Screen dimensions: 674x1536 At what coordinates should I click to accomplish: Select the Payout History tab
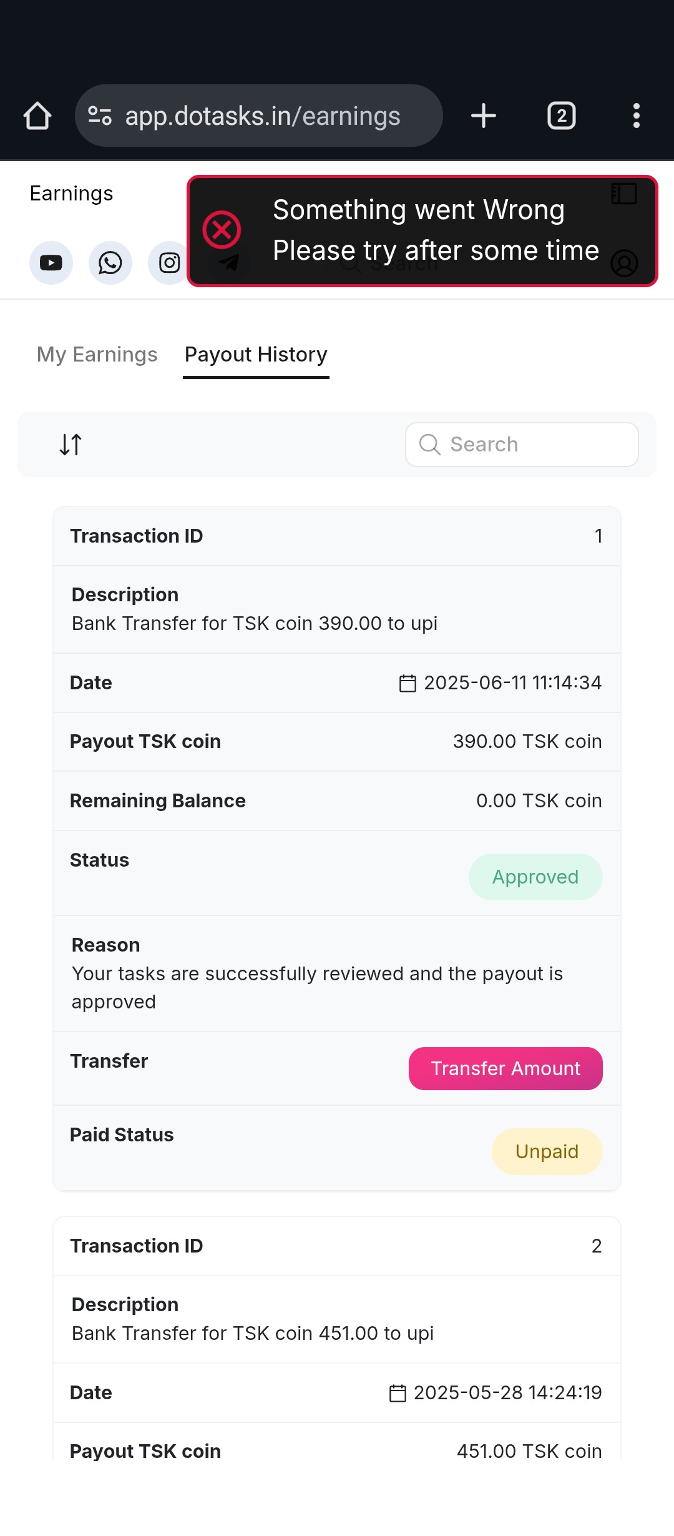(256, 355)
